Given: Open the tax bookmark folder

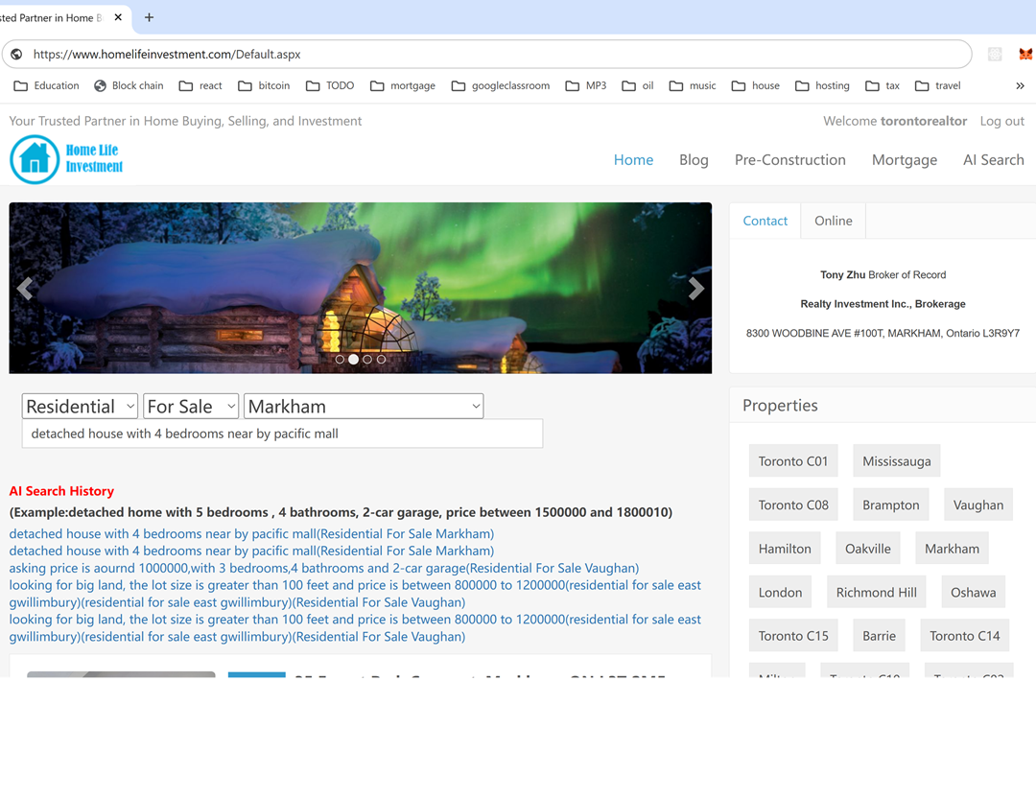Looking at the screenshot, I should pos(883,86).
